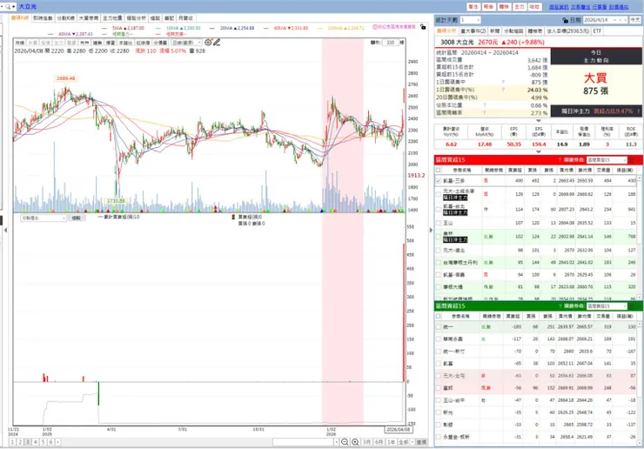Open the 統計天數 dropdown
The height and width of the screenshot is (449, 644).
(x=470, y=20)
